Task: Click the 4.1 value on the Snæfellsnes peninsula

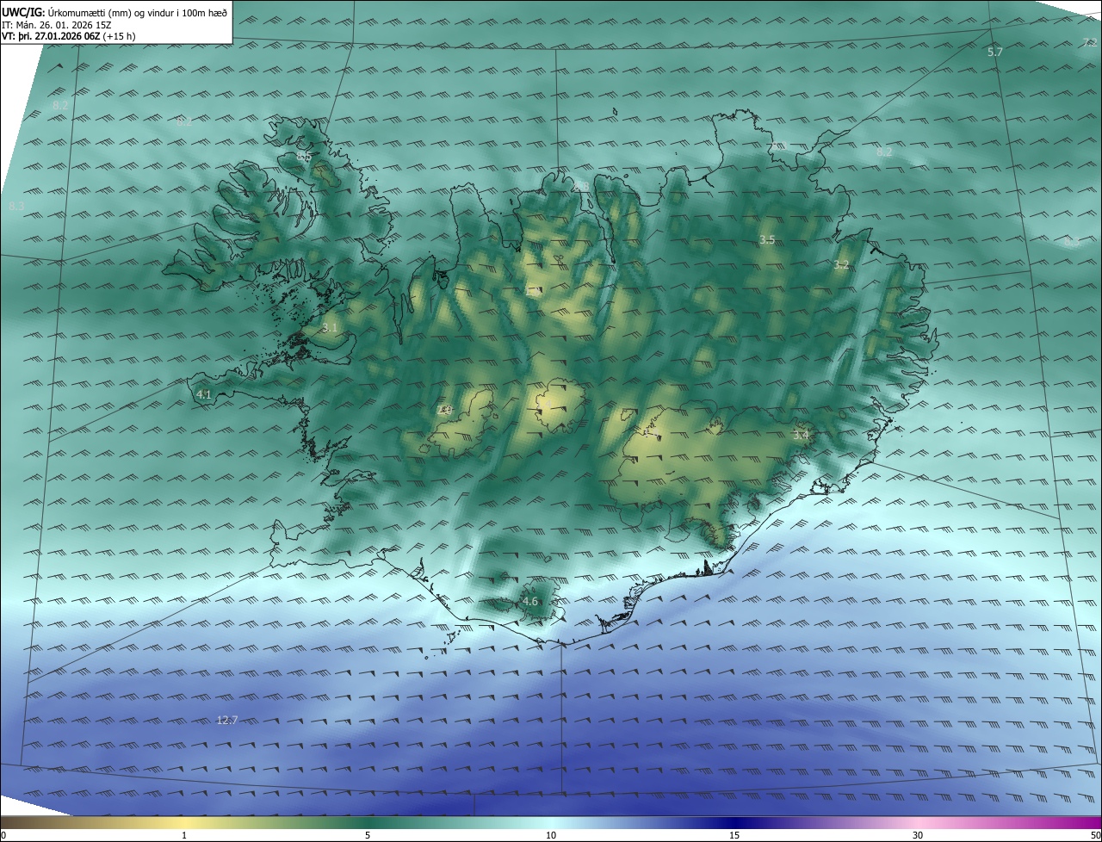Action: click(x=204, y=394)
